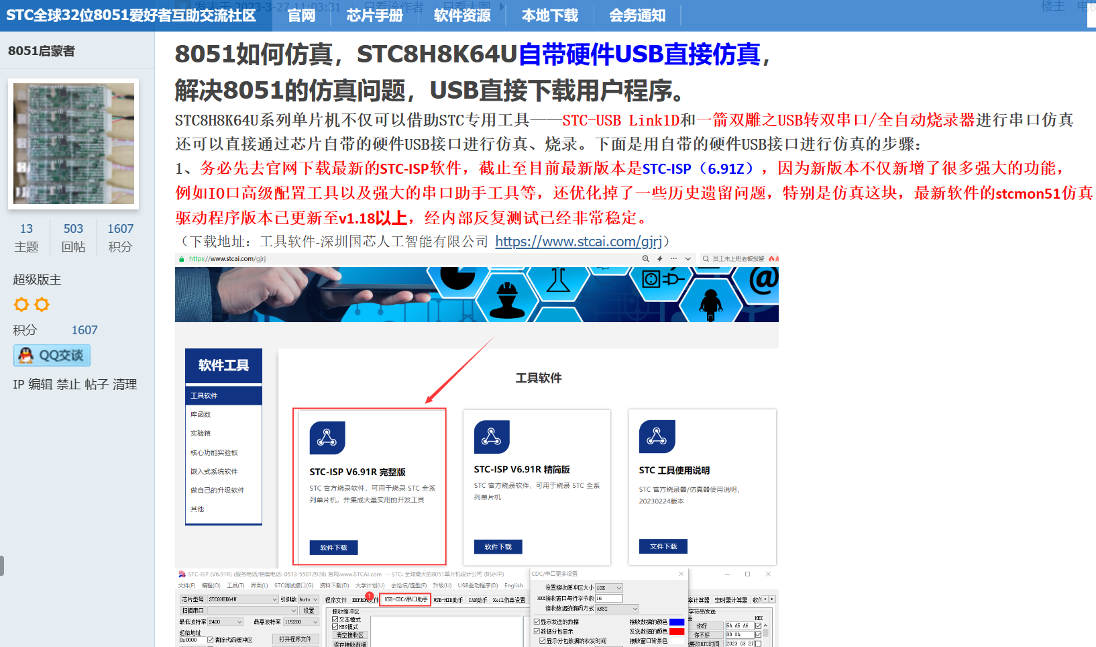Screen dimensions: 1096x647
Task: Switch to the USB-CDC/串口助手 tab
Action: pyautogui.click(x=406, y=599)
